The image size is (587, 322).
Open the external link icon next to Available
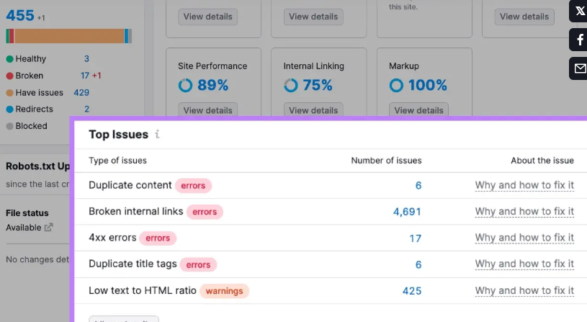tap(49, 228)
